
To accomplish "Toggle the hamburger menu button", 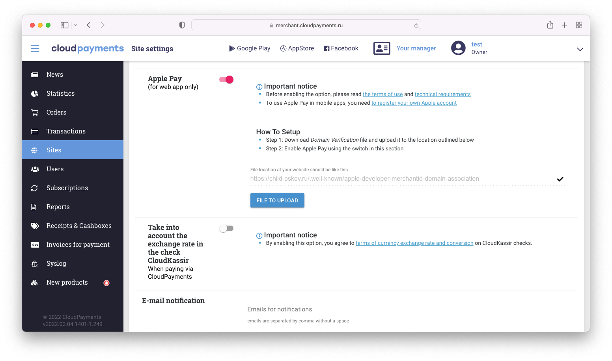I will tap(35, 48).
